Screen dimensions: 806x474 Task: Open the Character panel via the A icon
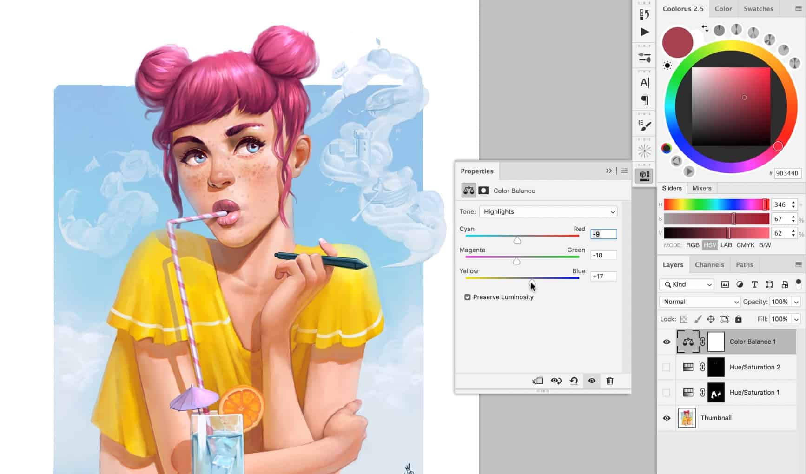click(644, 83)
